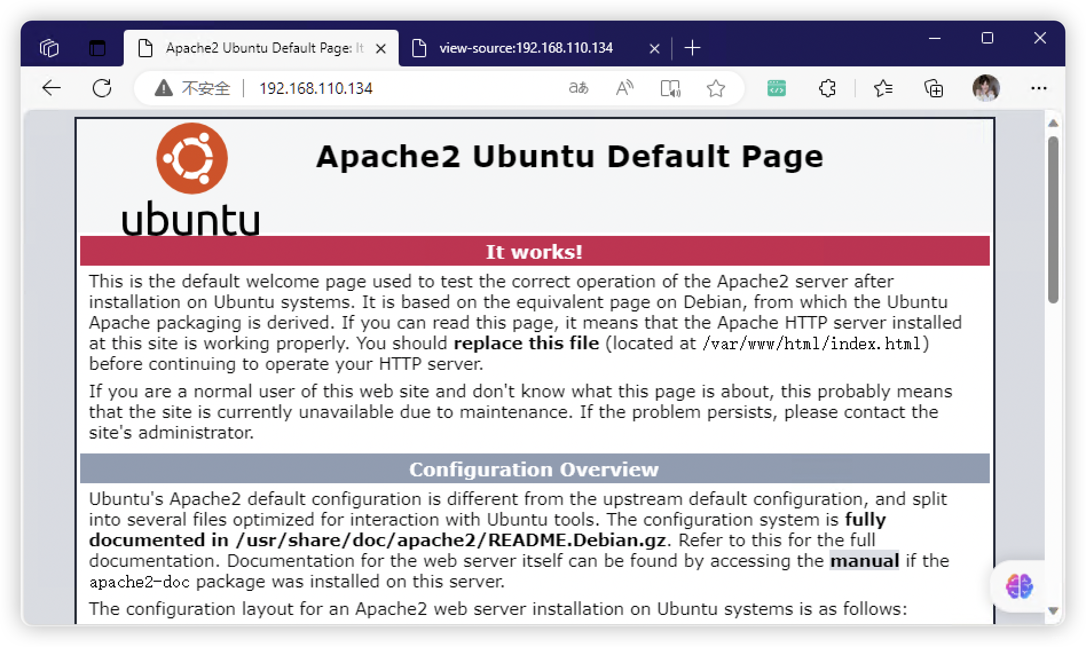The height and width of the screenshot is (647, 1086).
Task: Click the /usr/share/doc/apache2/README.Debian.gz text
Action: (451, 540)
